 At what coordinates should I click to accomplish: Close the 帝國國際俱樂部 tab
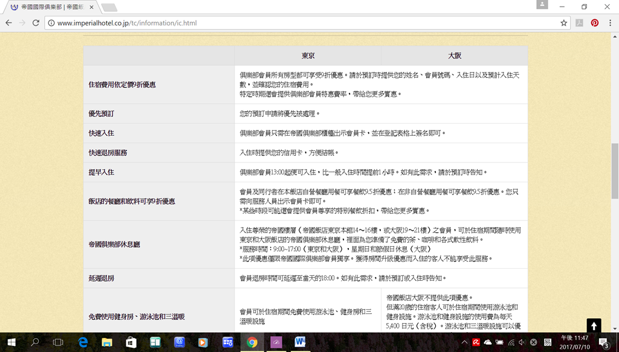[92, 7]
